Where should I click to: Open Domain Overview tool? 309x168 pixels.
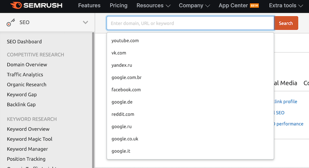(27, 64)
